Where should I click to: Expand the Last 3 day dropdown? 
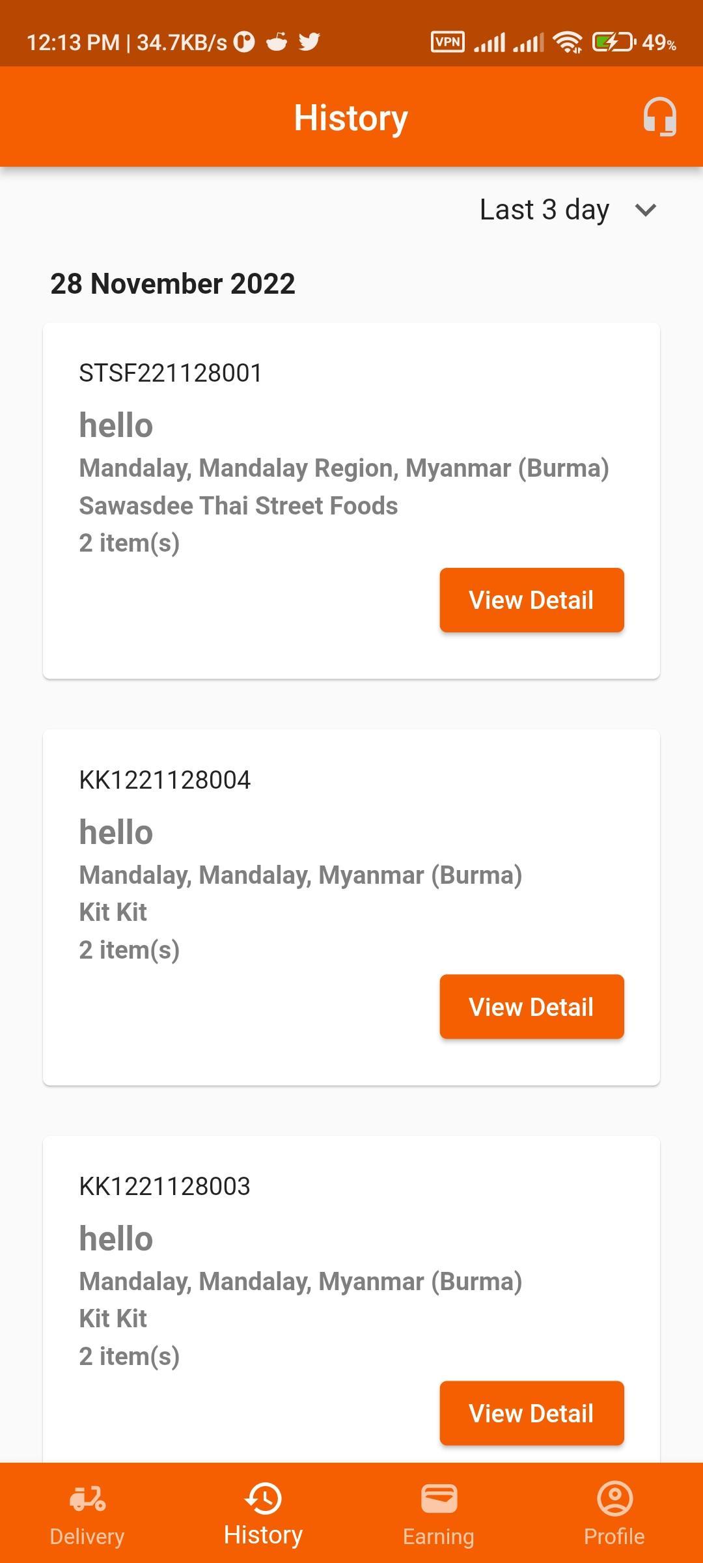(x=568, y=210)
